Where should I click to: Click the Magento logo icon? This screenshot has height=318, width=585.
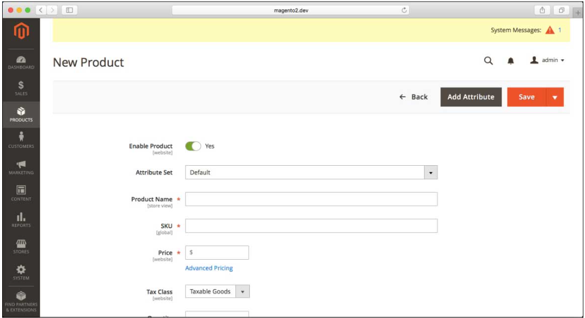click(21, 32)
